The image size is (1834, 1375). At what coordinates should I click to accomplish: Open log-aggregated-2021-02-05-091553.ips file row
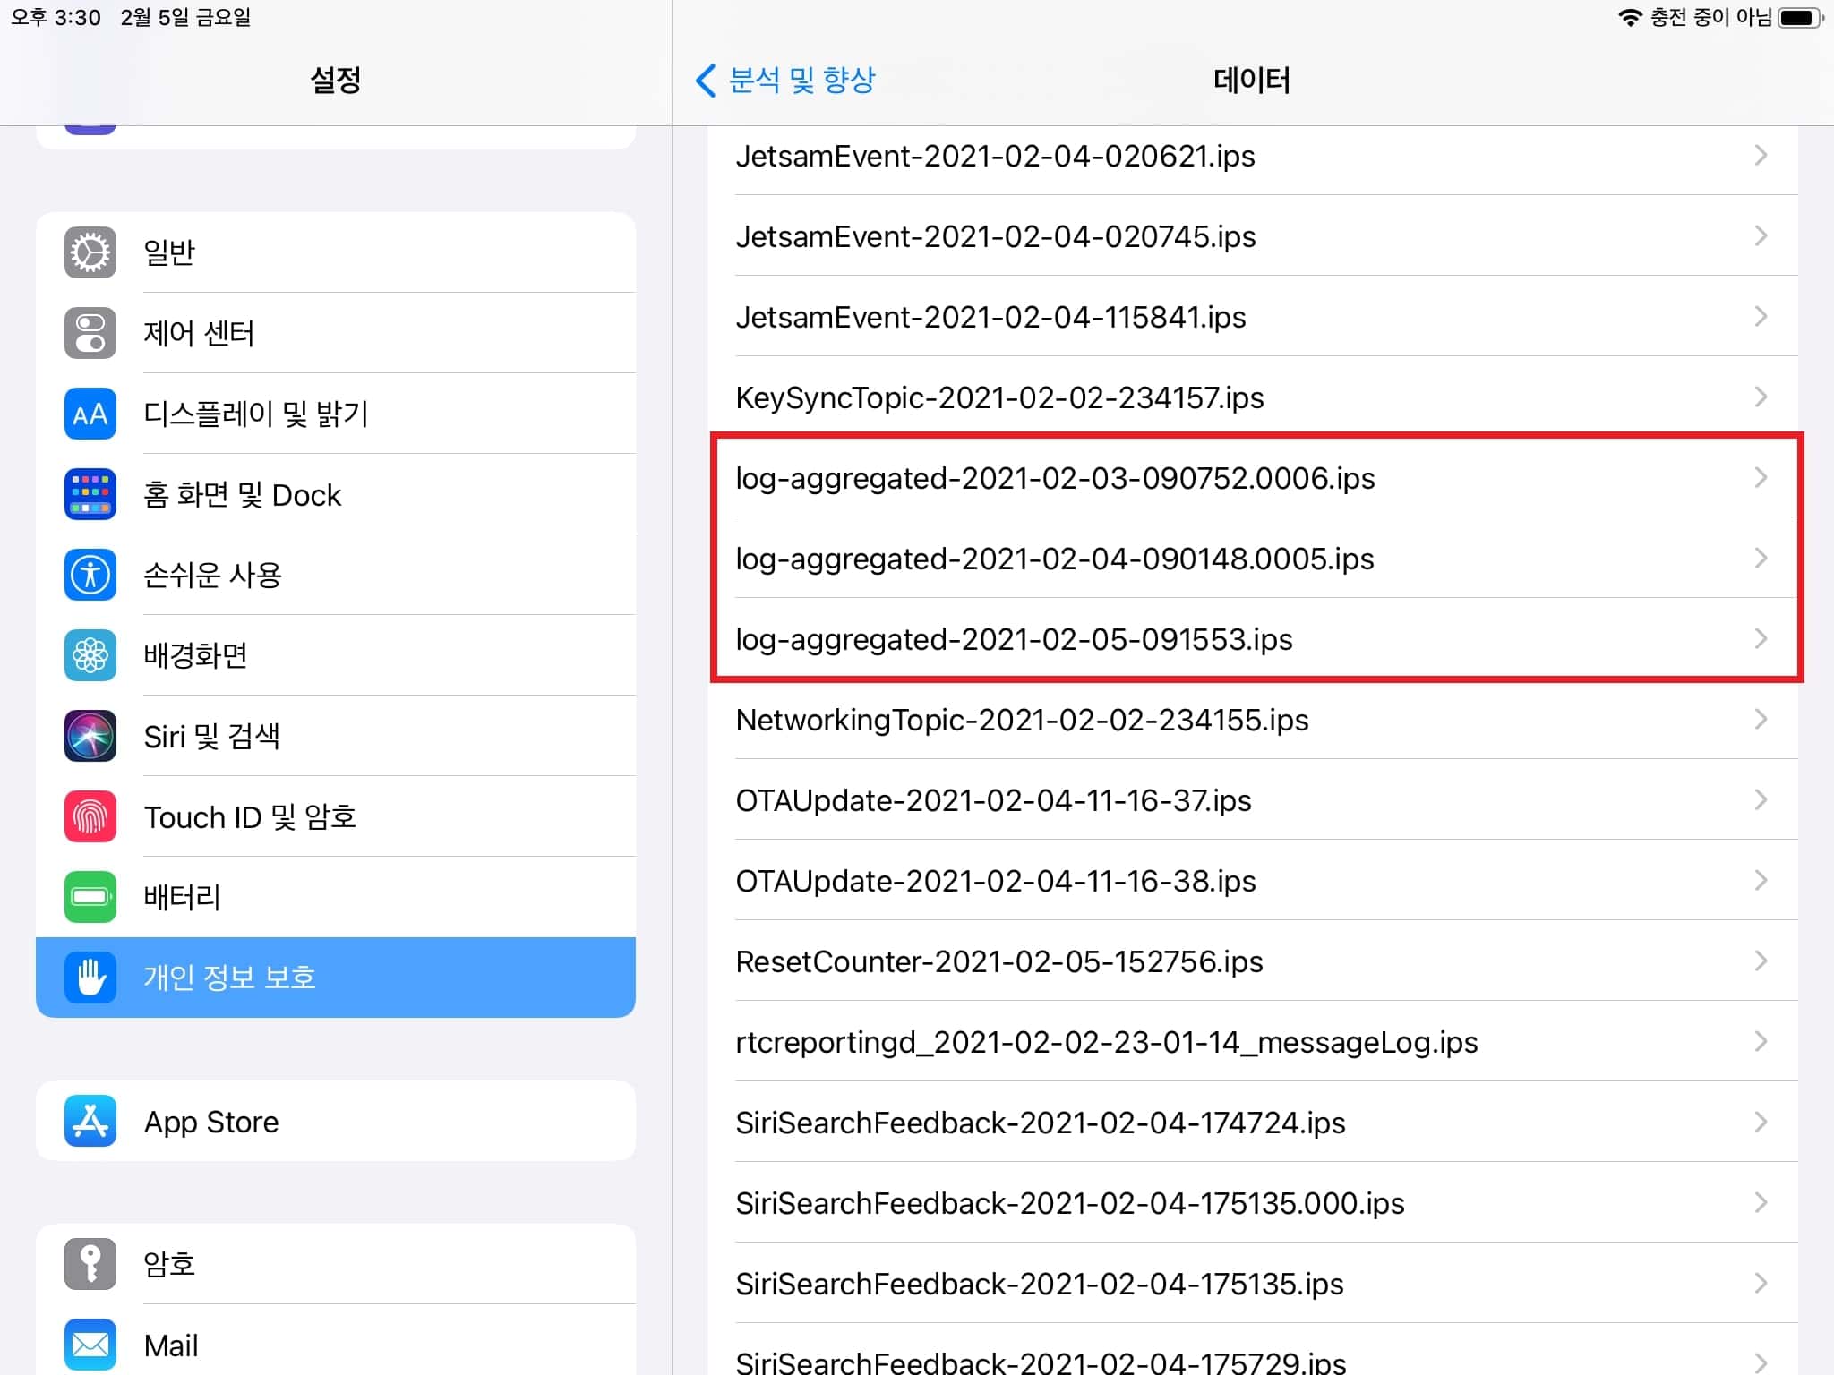click(1013, 639)
